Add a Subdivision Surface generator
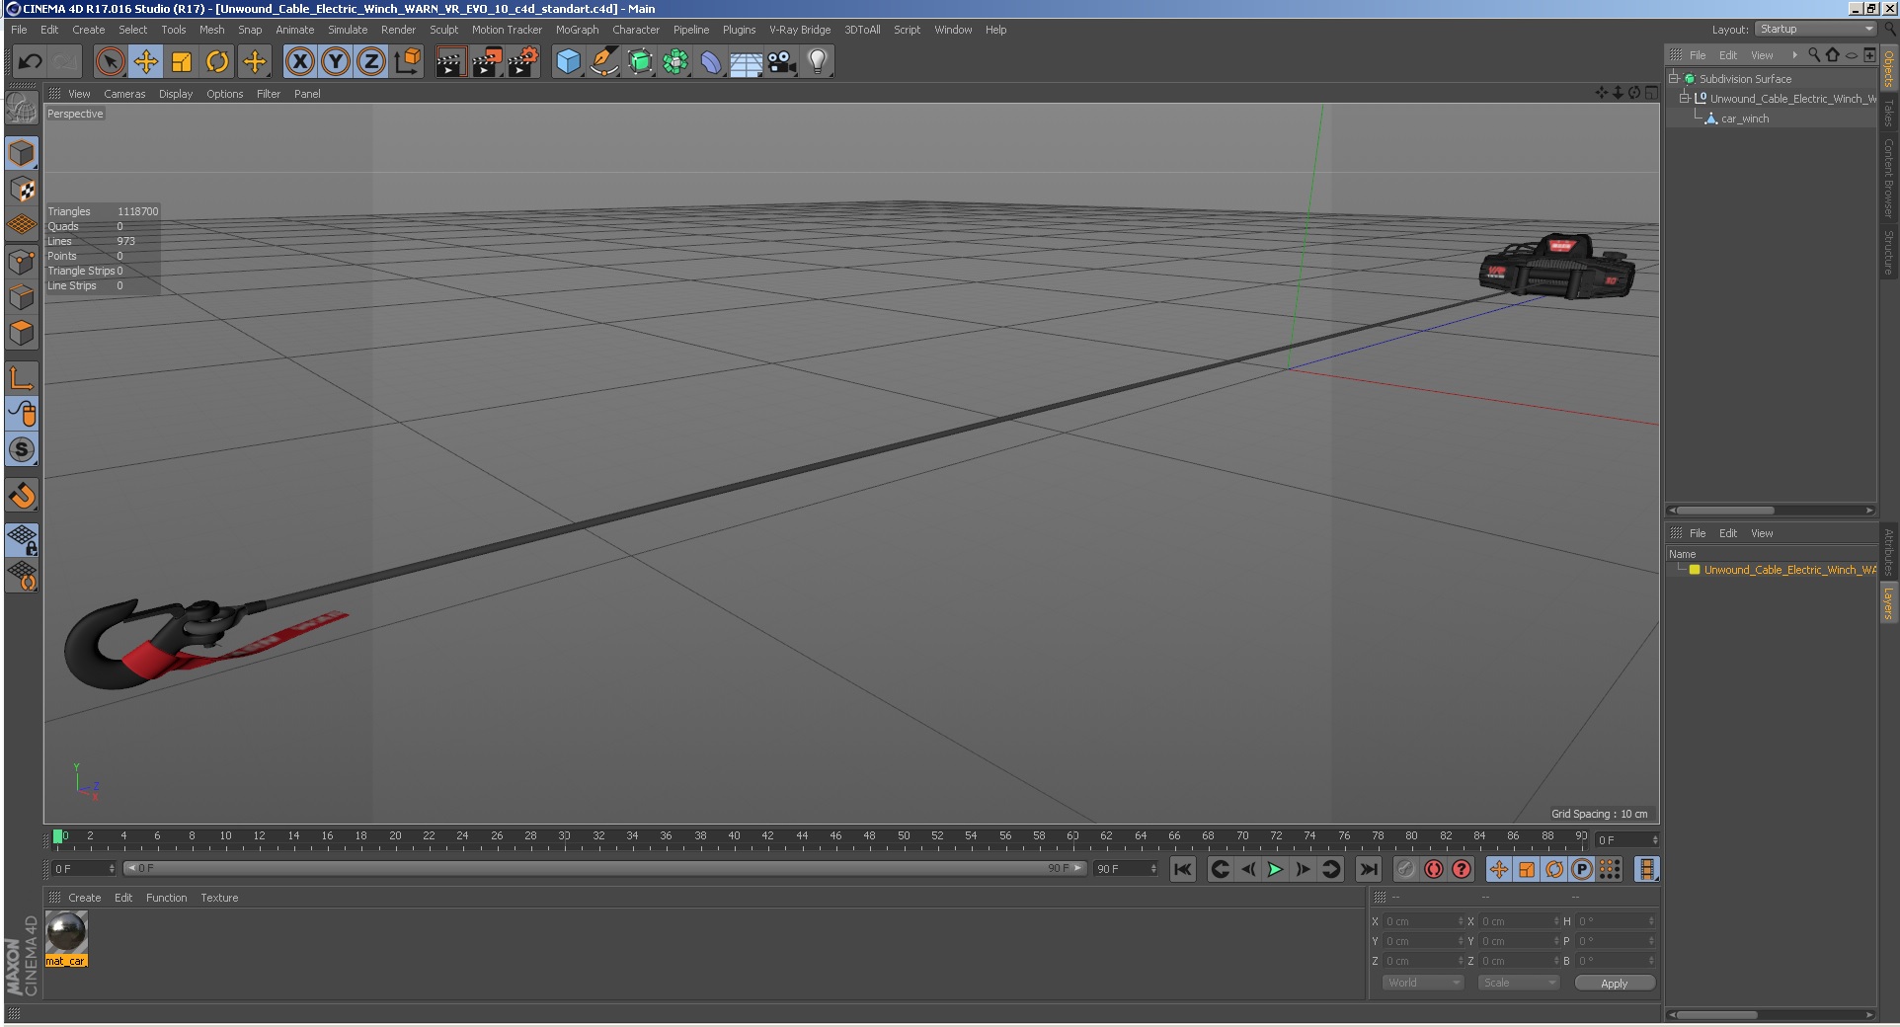1900x1027 pixels. click(x=640, y=62)
